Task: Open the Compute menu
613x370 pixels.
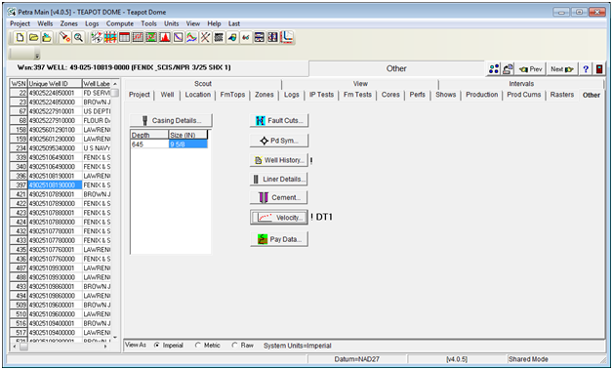Action: (120, 23)
